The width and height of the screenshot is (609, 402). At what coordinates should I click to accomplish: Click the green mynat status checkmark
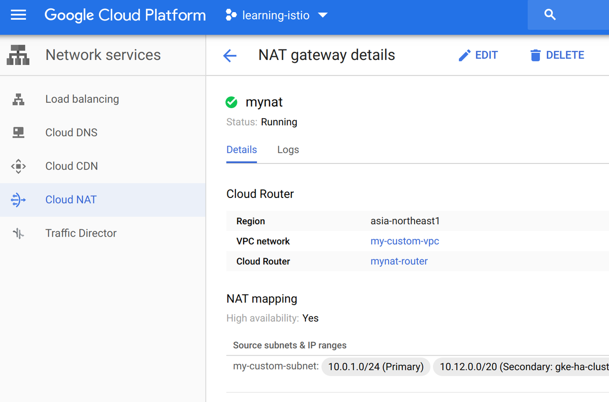point(231,103)
